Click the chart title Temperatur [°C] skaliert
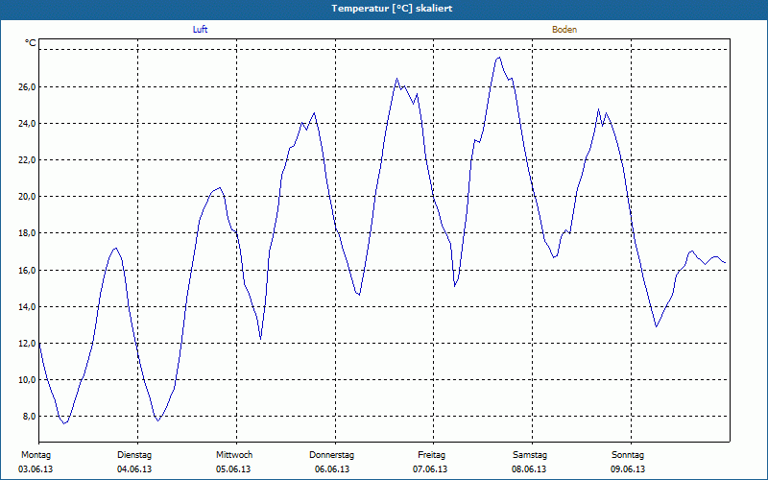The width and height of the screenshot is (768, 480). [x=392, y=9]
